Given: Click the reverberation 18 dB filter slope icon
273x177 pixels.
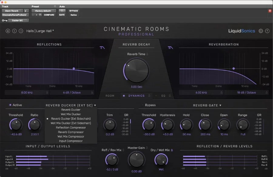Looking at the screenshot, I should tap(170, 48).
